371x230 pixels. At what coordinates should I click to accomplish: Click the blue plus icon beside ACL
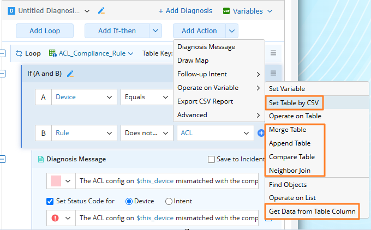(x=261, y=132)
